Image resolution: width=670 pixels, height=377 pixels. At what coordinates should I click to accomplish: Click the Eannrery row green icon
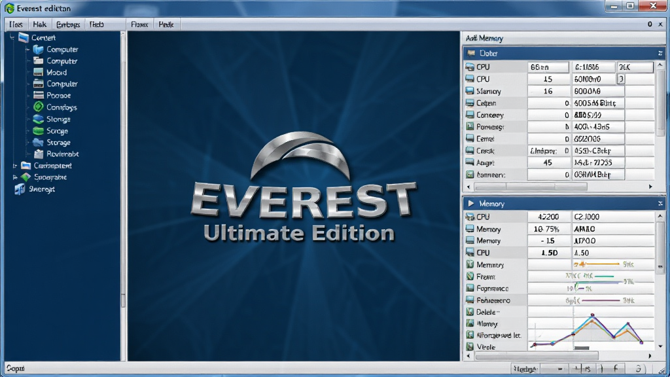[x=470, y=174]
